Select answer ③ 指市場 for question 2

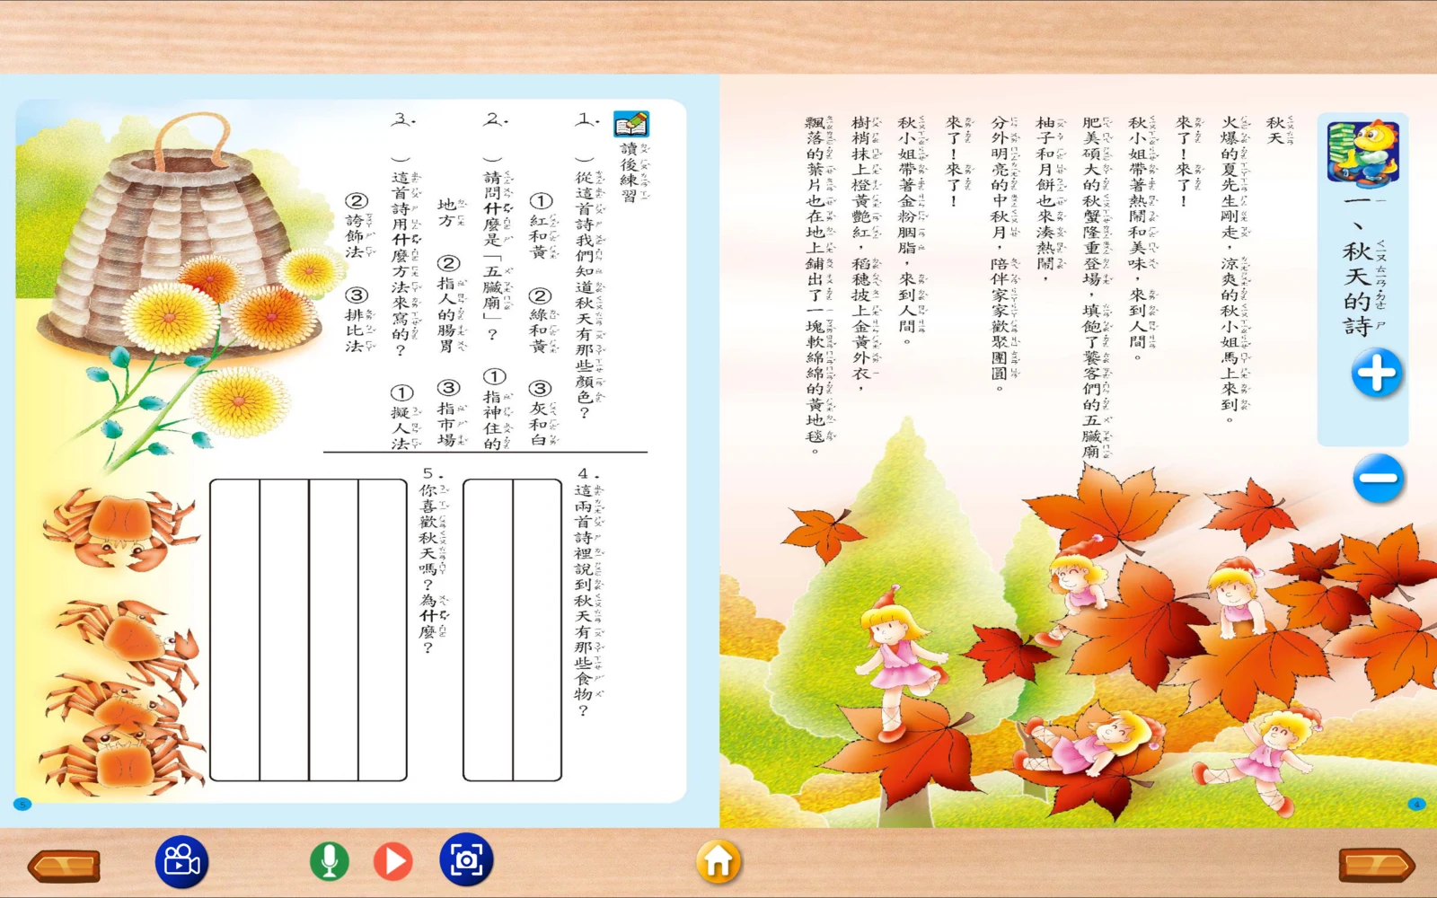coord(449,413)
